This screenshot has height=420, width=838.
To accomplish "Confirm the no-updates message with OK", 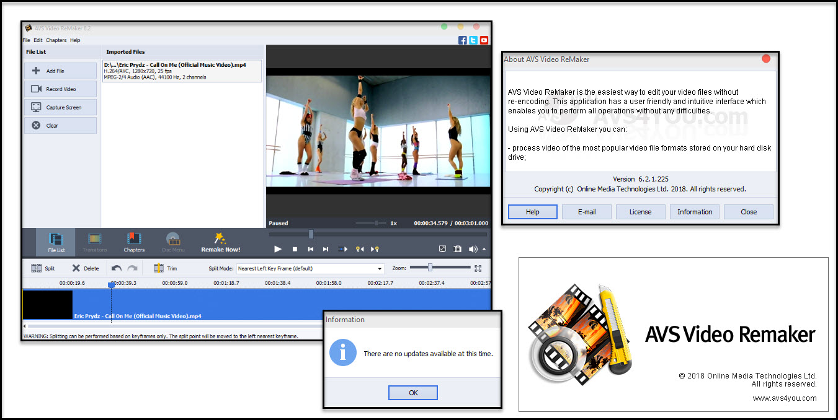I will tap(413, 393).
